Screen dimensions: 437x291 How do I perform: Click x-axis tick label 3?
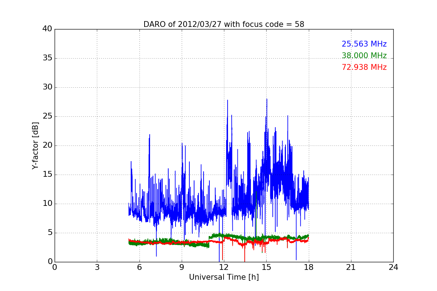(97, 267)
